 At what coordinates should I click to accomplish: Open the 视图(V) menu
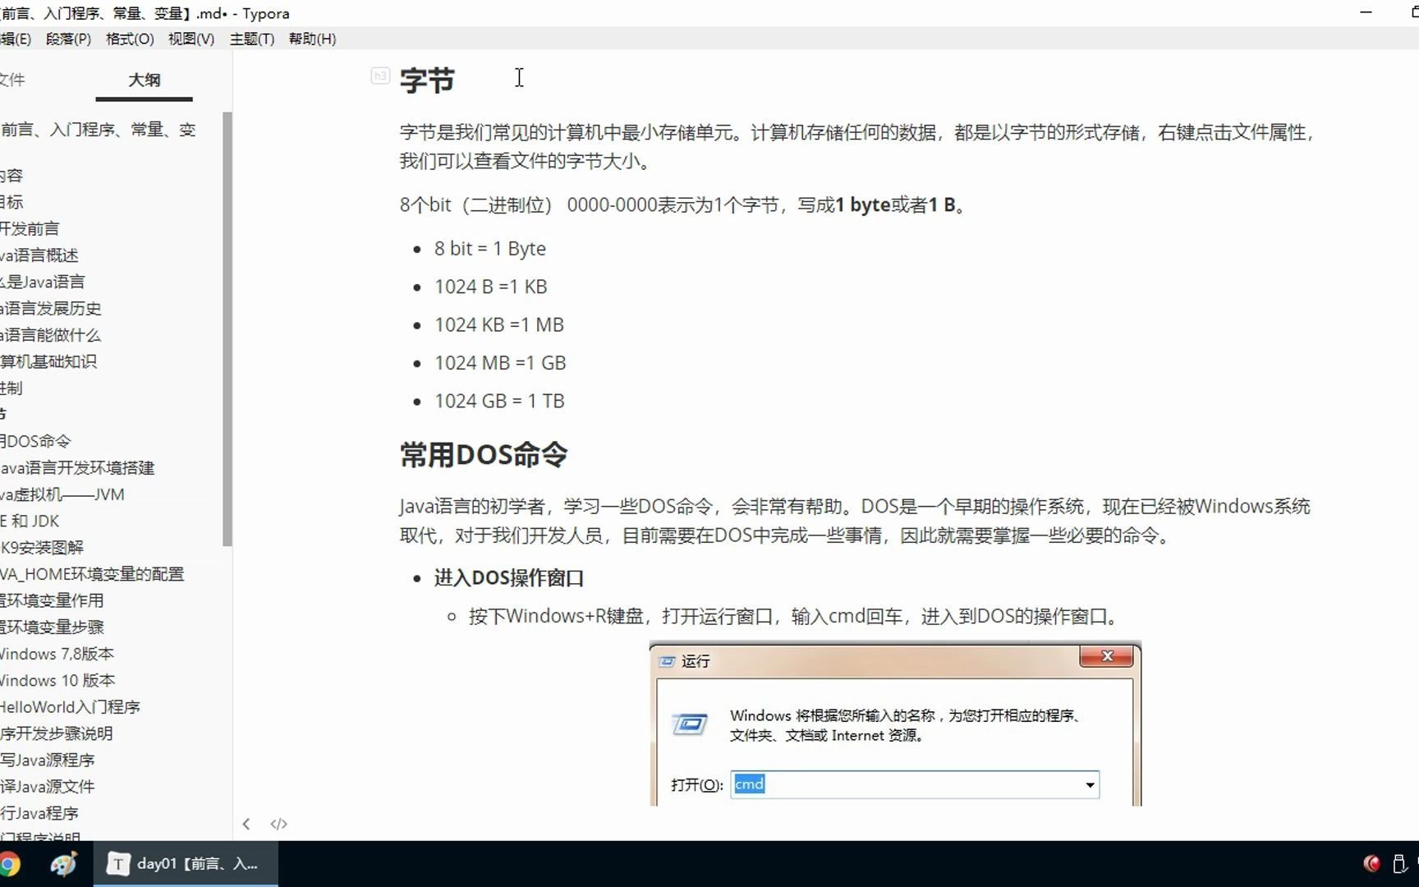point(191,39)
